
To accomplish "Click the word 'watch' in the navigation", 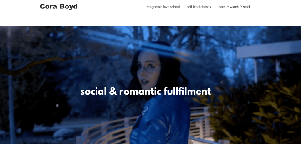I will coord(234,7).
